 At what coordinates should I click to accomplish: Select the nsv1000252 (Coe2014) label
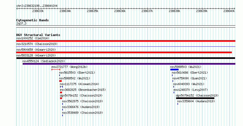pyautogui.click(x=33, y=38)
